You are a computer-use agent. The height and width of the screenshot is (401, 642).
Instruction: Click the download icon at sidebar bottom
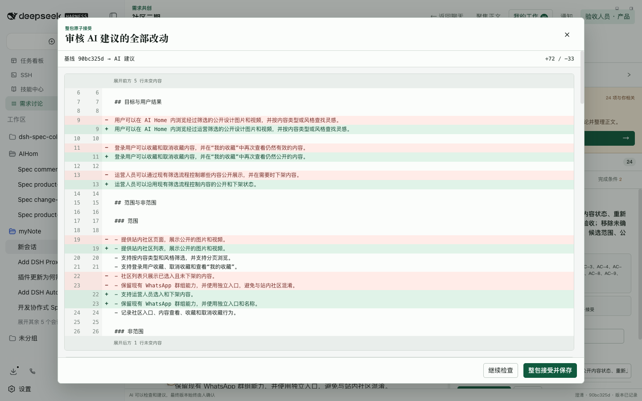click(13, 371)
